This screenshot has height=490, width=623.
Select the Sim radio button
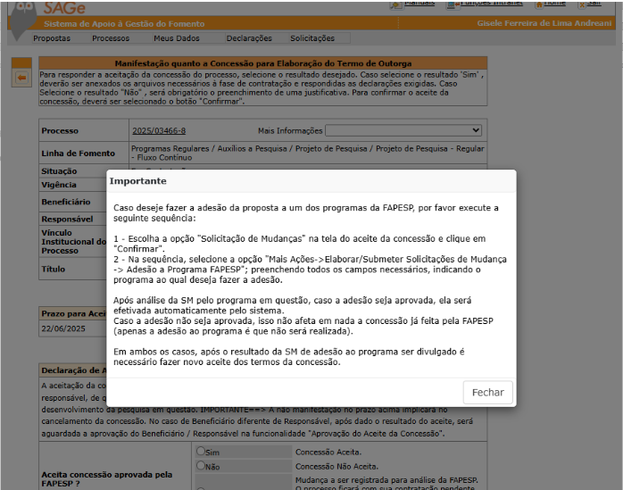[202, 452]
